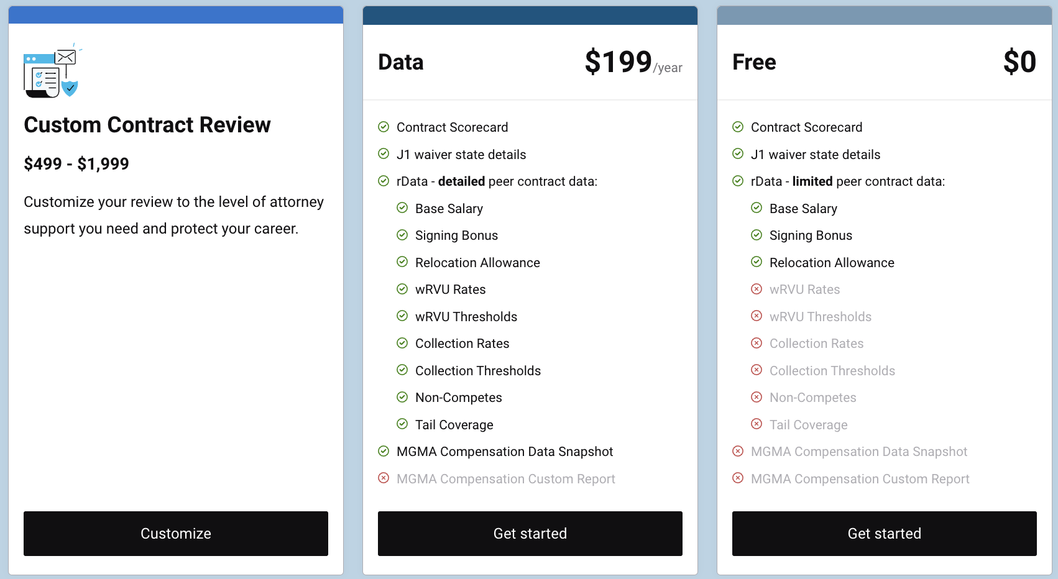Click check icon next to Data plan wRVU Rates
Viewport: 1058px width, 579px height.
tap(402, 289)
